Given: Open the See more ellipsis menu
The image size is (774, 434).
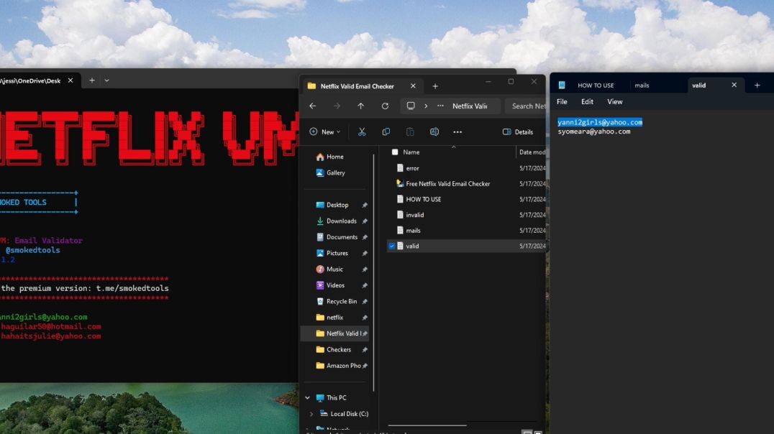Looking at the screenshot, I should pos(457,131).
